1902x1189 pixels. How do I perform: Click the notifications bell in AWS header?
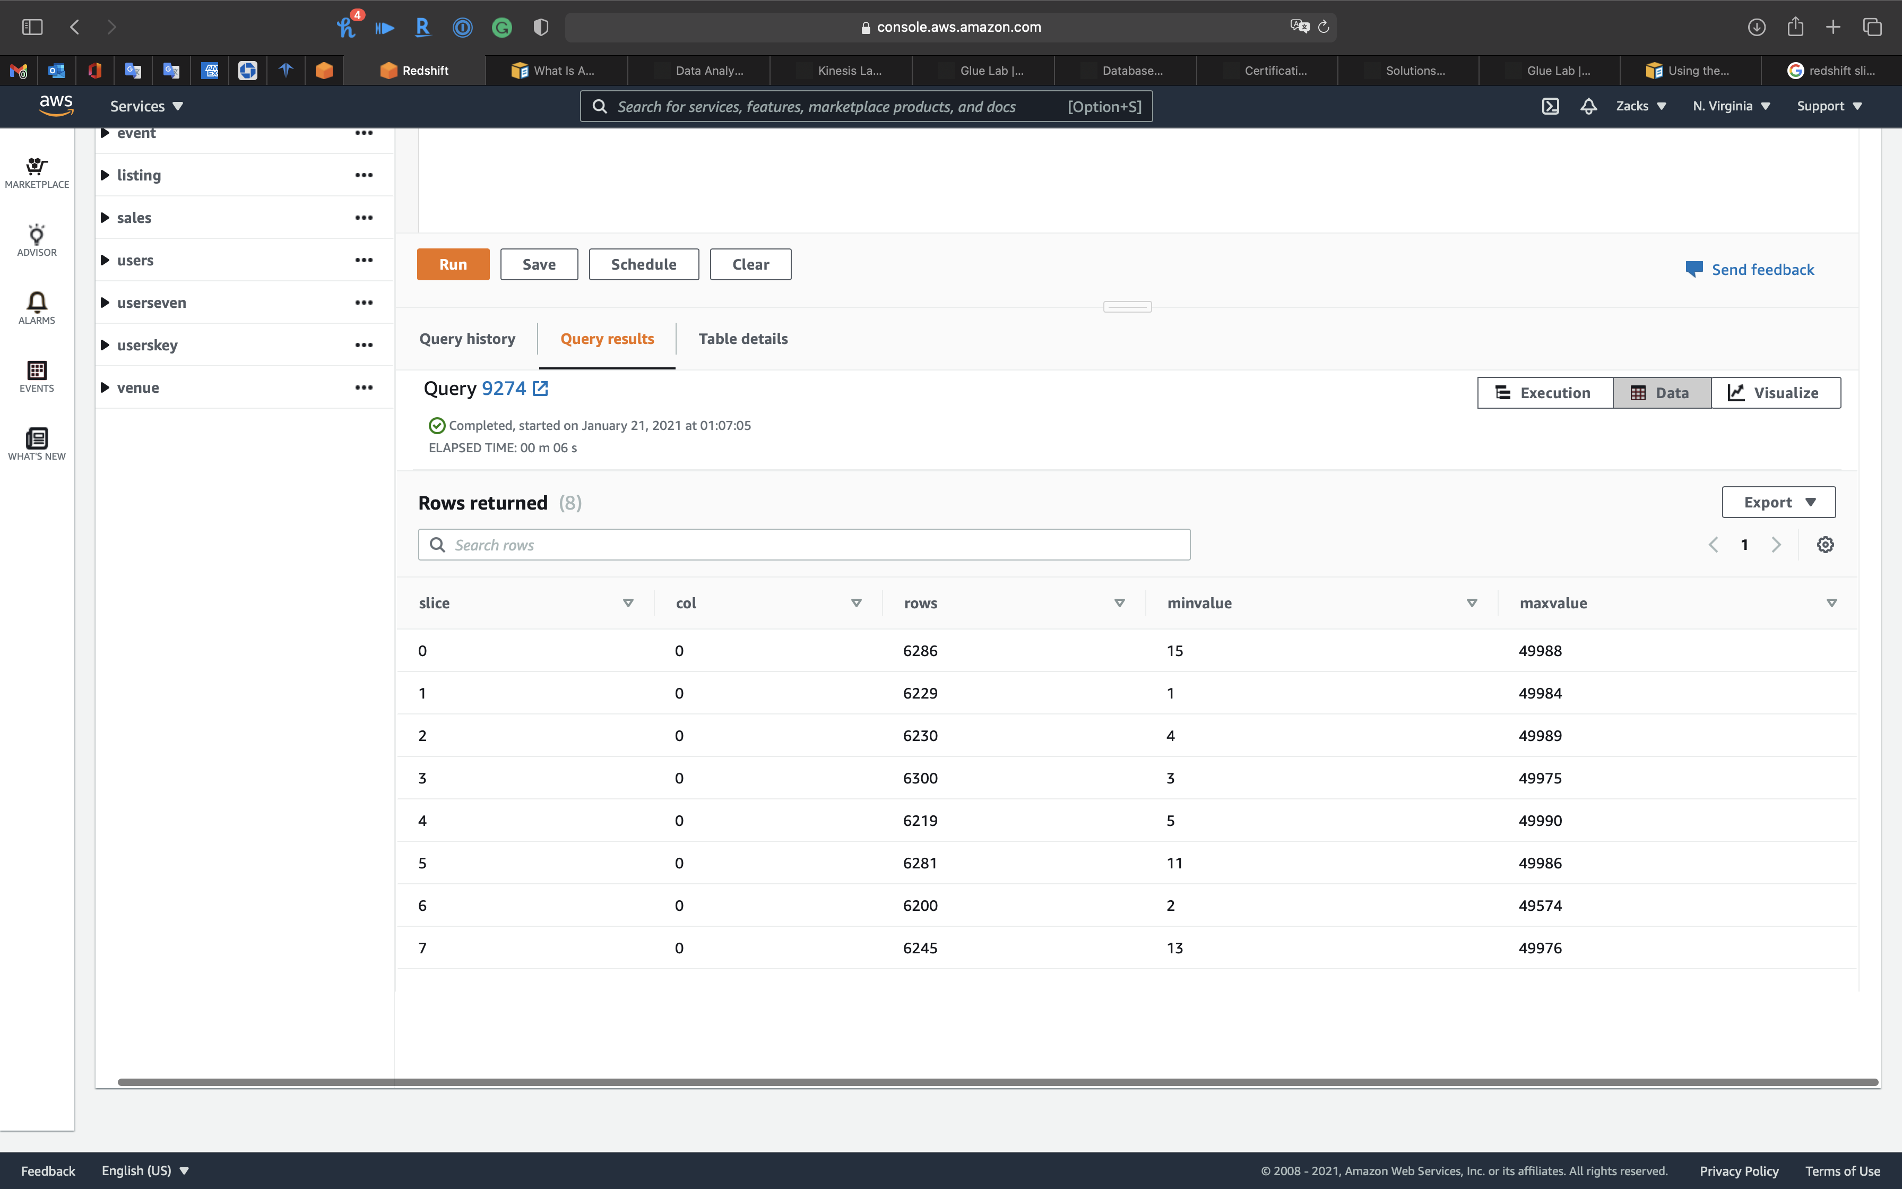(x=1588, y=106)
